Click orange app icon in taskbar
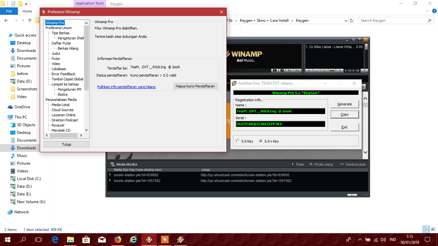This screenshot has width=438, height=246. 165,239
